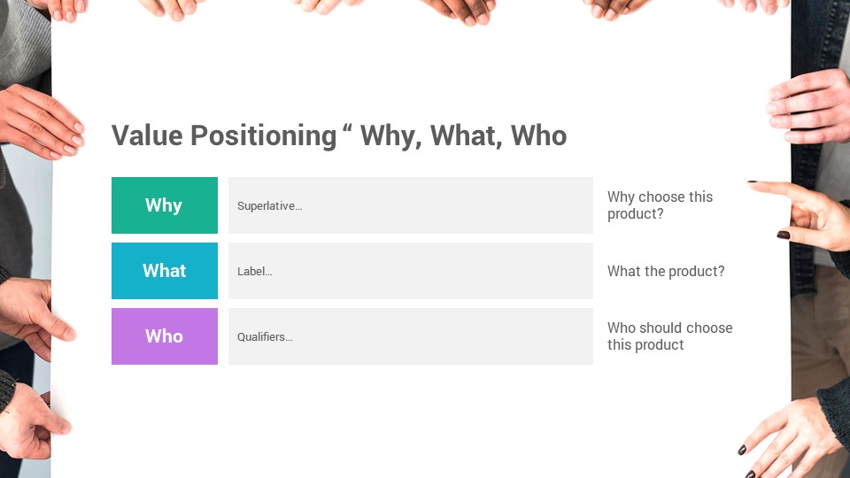Select the 'Who should choose this product' text
850x478 pixels.
coord(669,336)
